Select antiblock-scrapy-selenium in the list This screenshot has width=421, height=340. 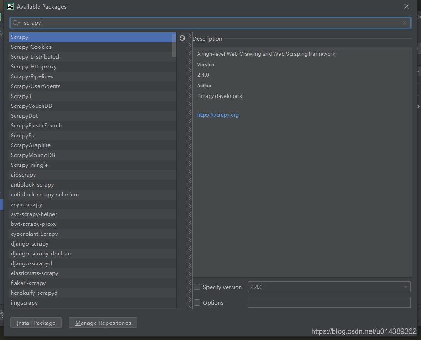point(93,195)
